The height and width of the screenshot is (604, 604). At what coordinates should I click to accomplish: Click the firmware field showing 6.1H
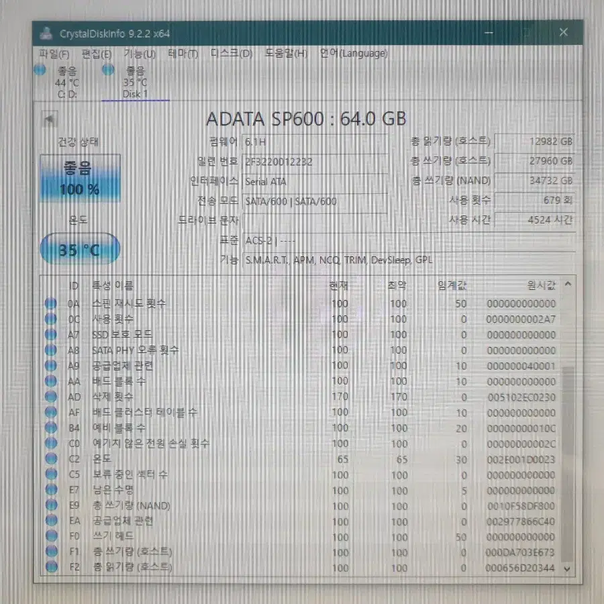tap(315, 142)
